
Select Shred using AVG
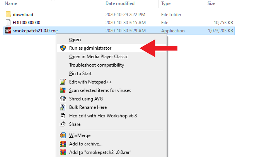pyautogui.click(x=86, y=99)
